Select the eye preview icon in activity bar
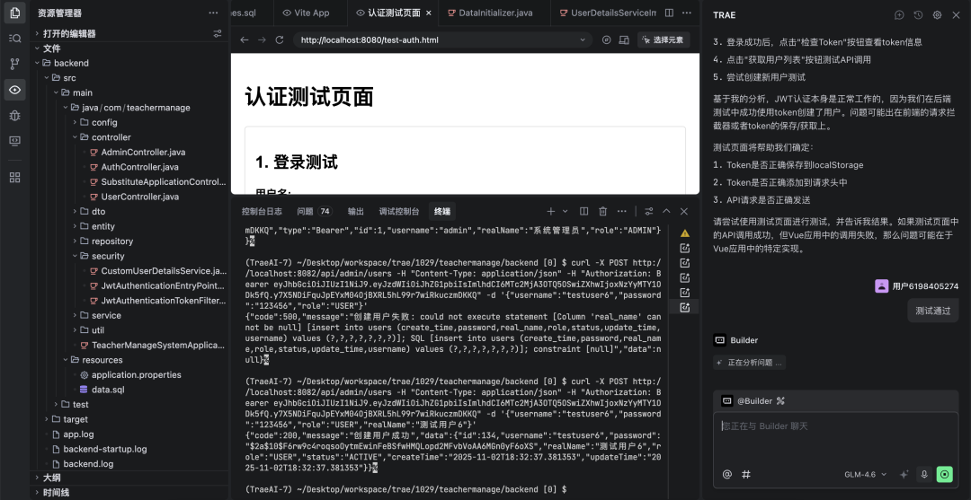971x500 pixels. tap(15, 90)
